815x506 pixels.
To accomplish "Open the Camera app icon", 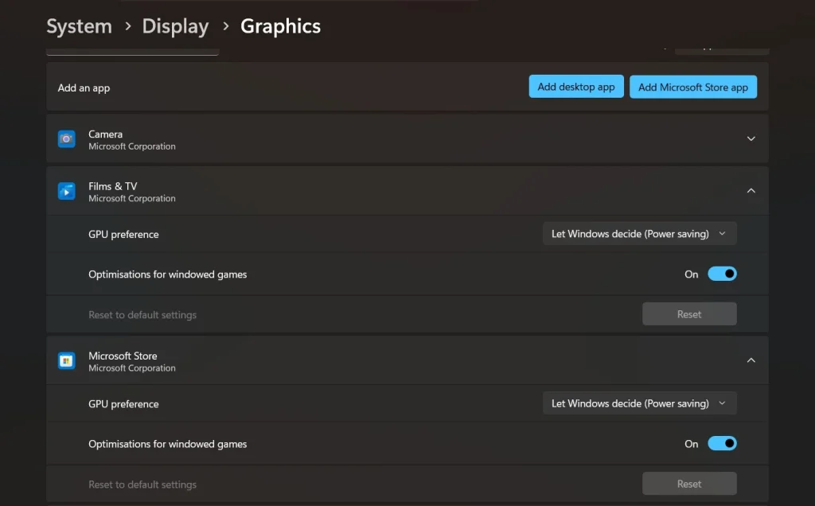I will (x=66, y=138).
